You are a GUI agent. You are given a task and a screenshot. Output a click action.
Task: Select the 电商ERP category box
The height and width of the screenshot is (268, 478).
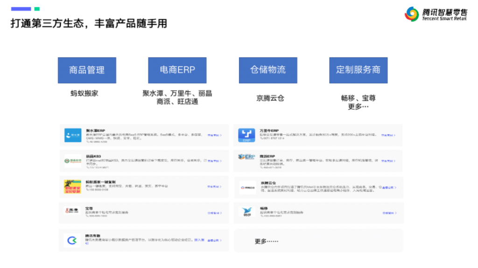[177, 70]
